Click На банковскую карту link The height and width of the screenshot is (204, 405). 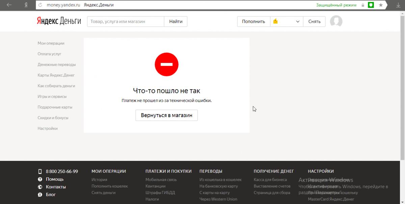point(219,186)
